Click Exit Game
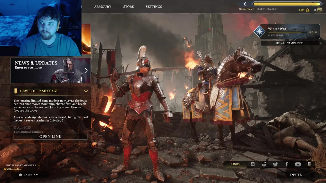 click(x=32, y=175)
